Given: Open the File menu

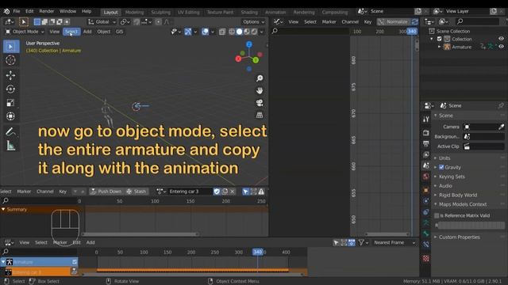Looking at the screenshot, I should tap(17, 11).
